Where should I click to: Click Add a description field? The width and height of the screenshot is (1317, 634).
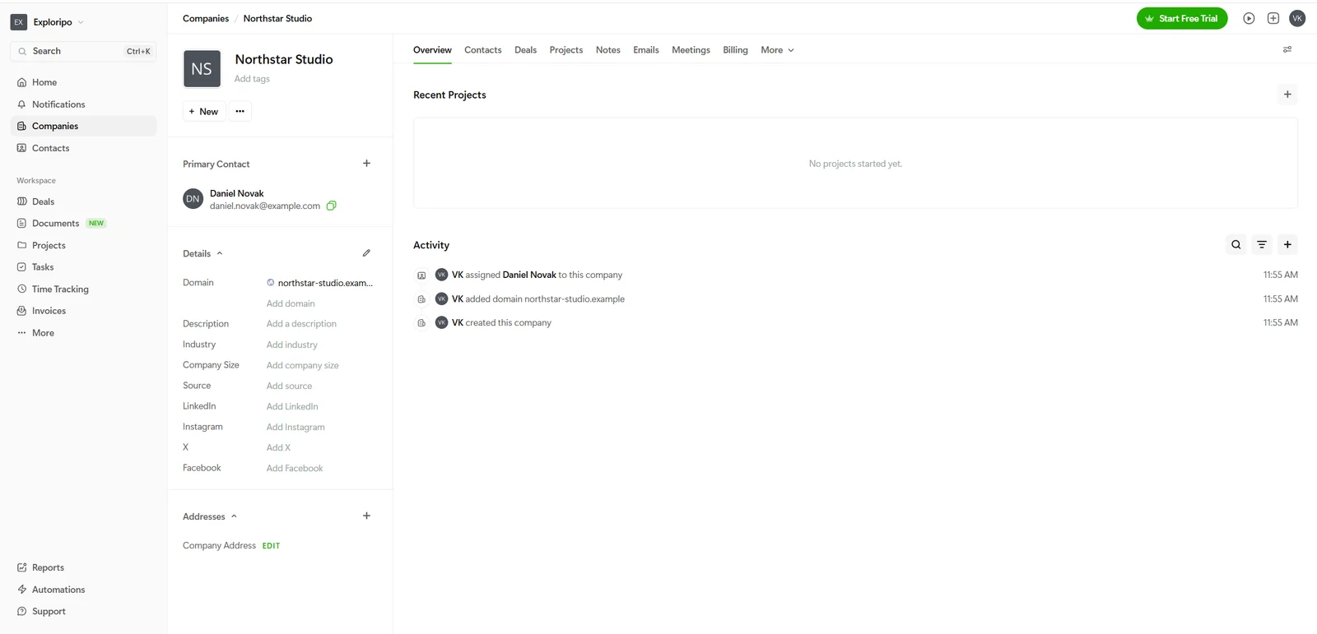click(x=301, y=324)
